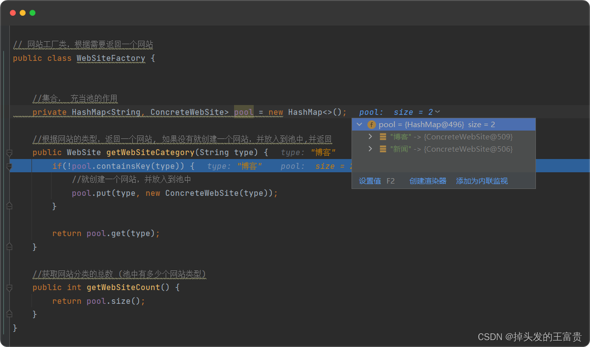
Task: Click the 设置值 link
Action: pyautogui.click(x=370, y=181)
